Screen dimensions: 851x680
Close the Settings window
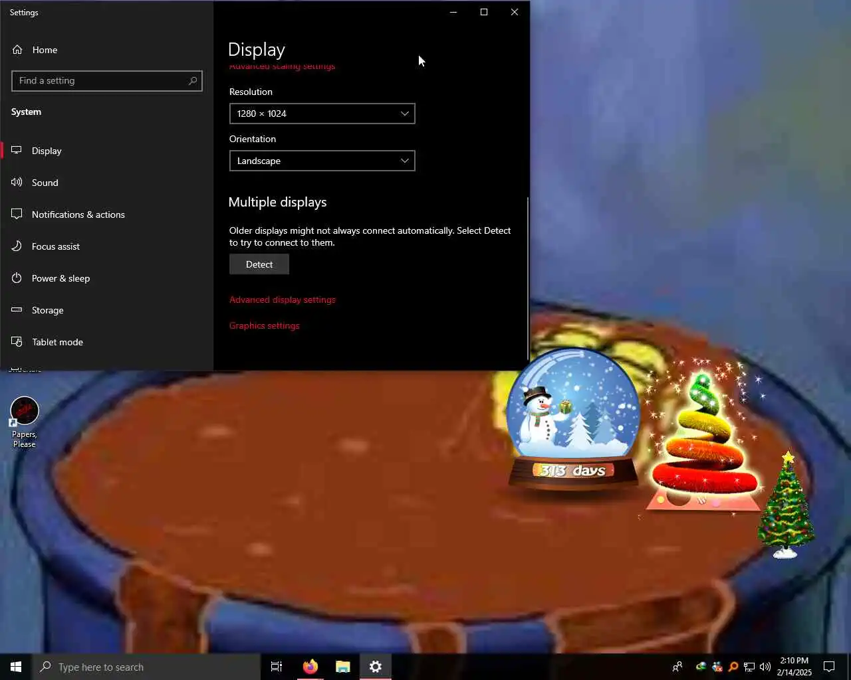click(515, 12)
